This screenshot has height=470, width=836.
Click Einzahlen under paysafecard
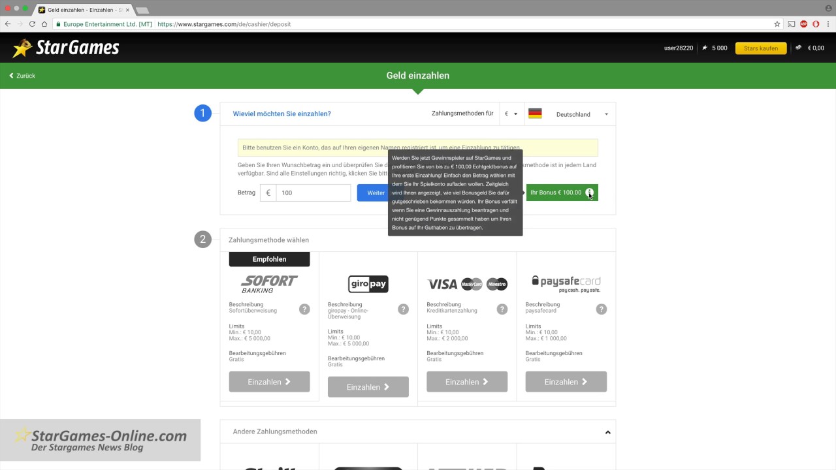566,382
